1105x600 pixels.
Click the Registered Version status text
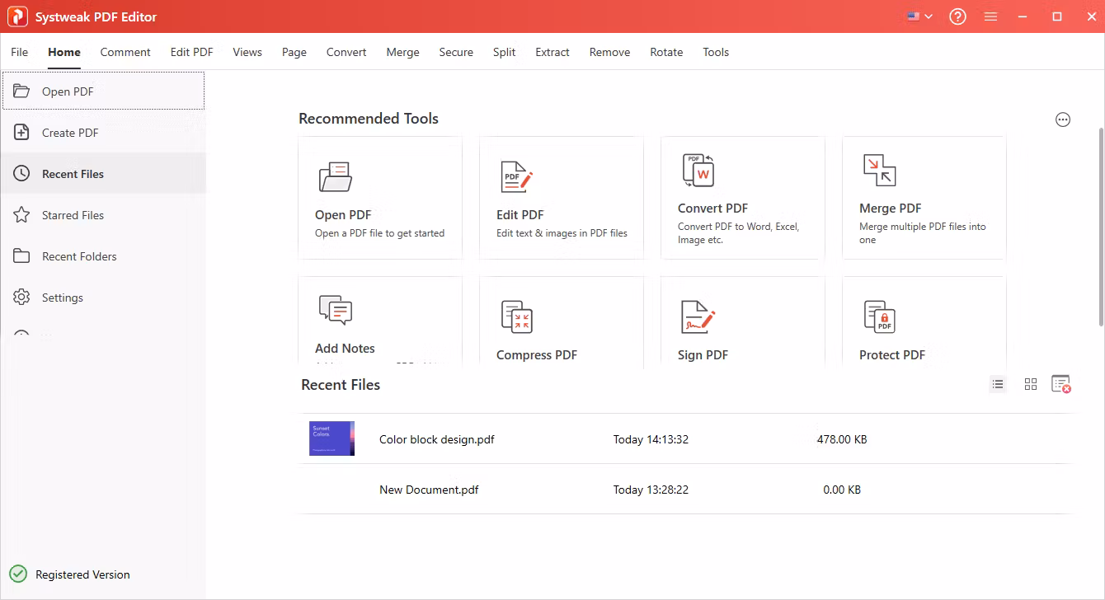click(x=82, y=574)
